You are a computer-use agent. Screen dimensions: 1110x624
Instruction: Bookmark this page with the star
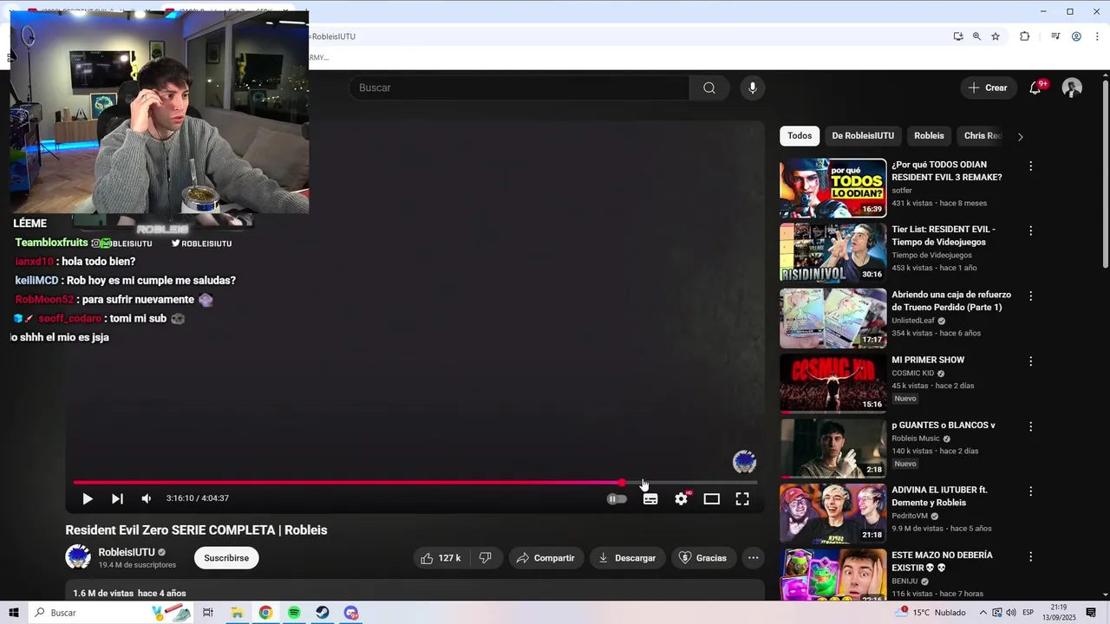(x=996, y=36)
